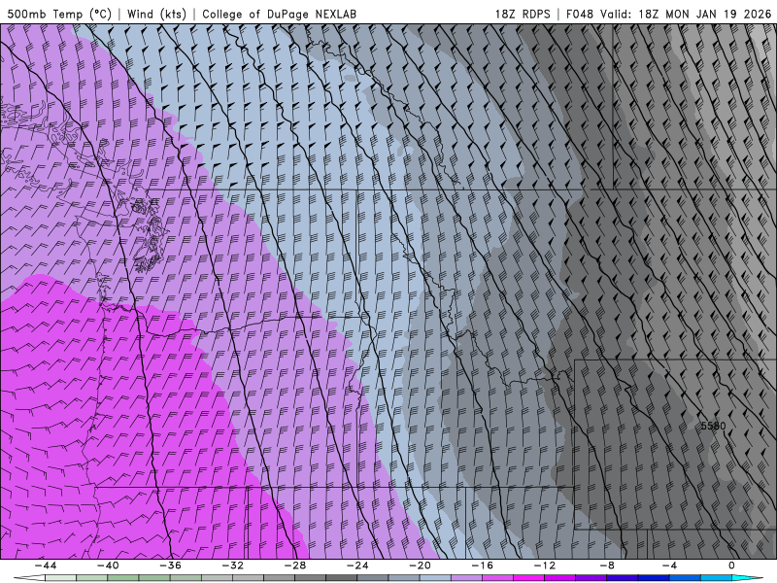Click the -12 colorbar tick label
The height and width of the screenshot is (583, 777).
coord(545,566)
